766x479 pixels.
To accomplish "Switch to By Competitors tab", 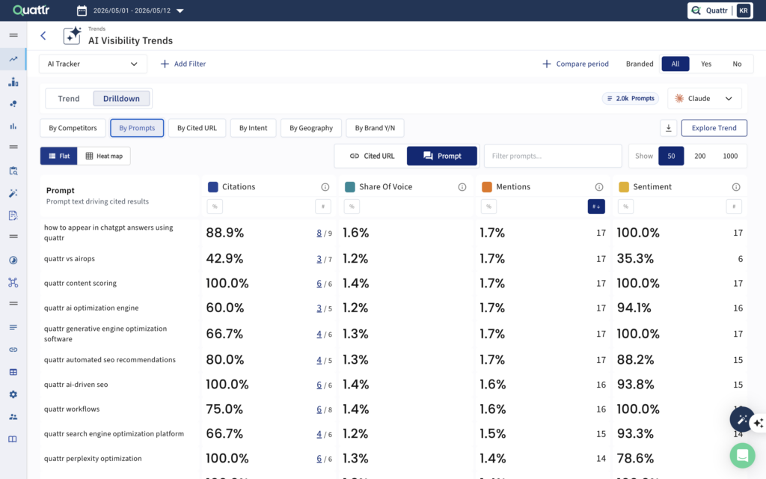I will 73,128.
